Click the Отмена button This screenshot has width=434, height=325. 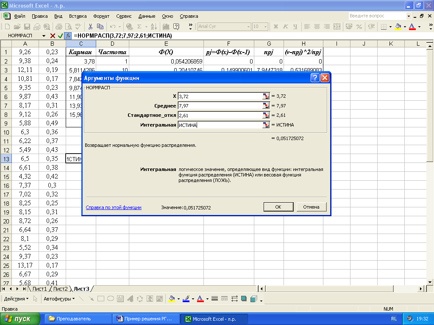311,207
